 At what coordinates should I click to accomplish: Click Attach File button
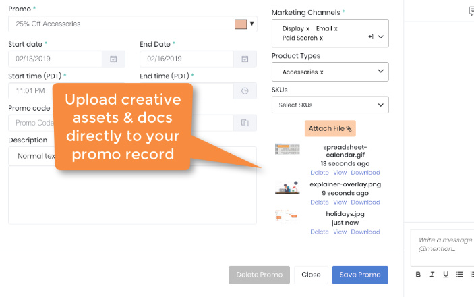(x=330, y=128)
